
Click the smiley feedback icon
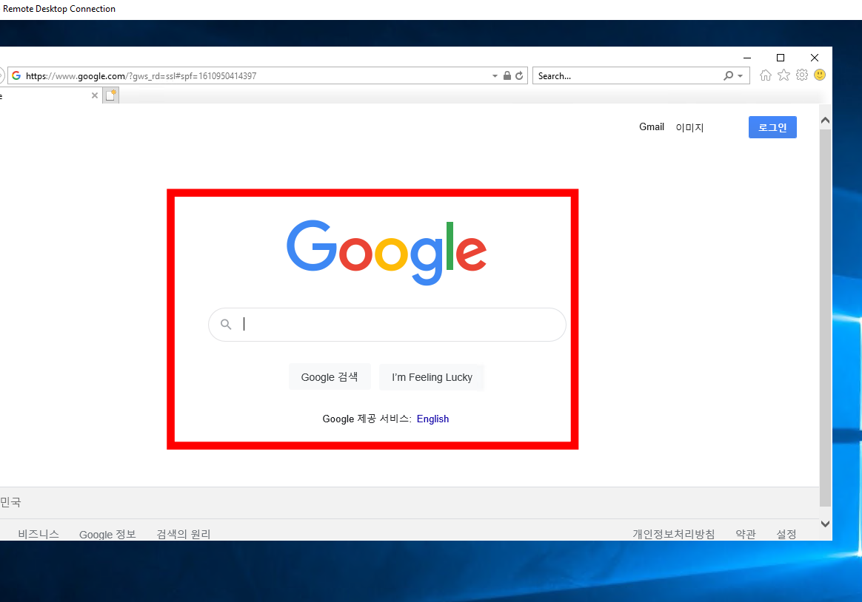click(x=820, y=75)
